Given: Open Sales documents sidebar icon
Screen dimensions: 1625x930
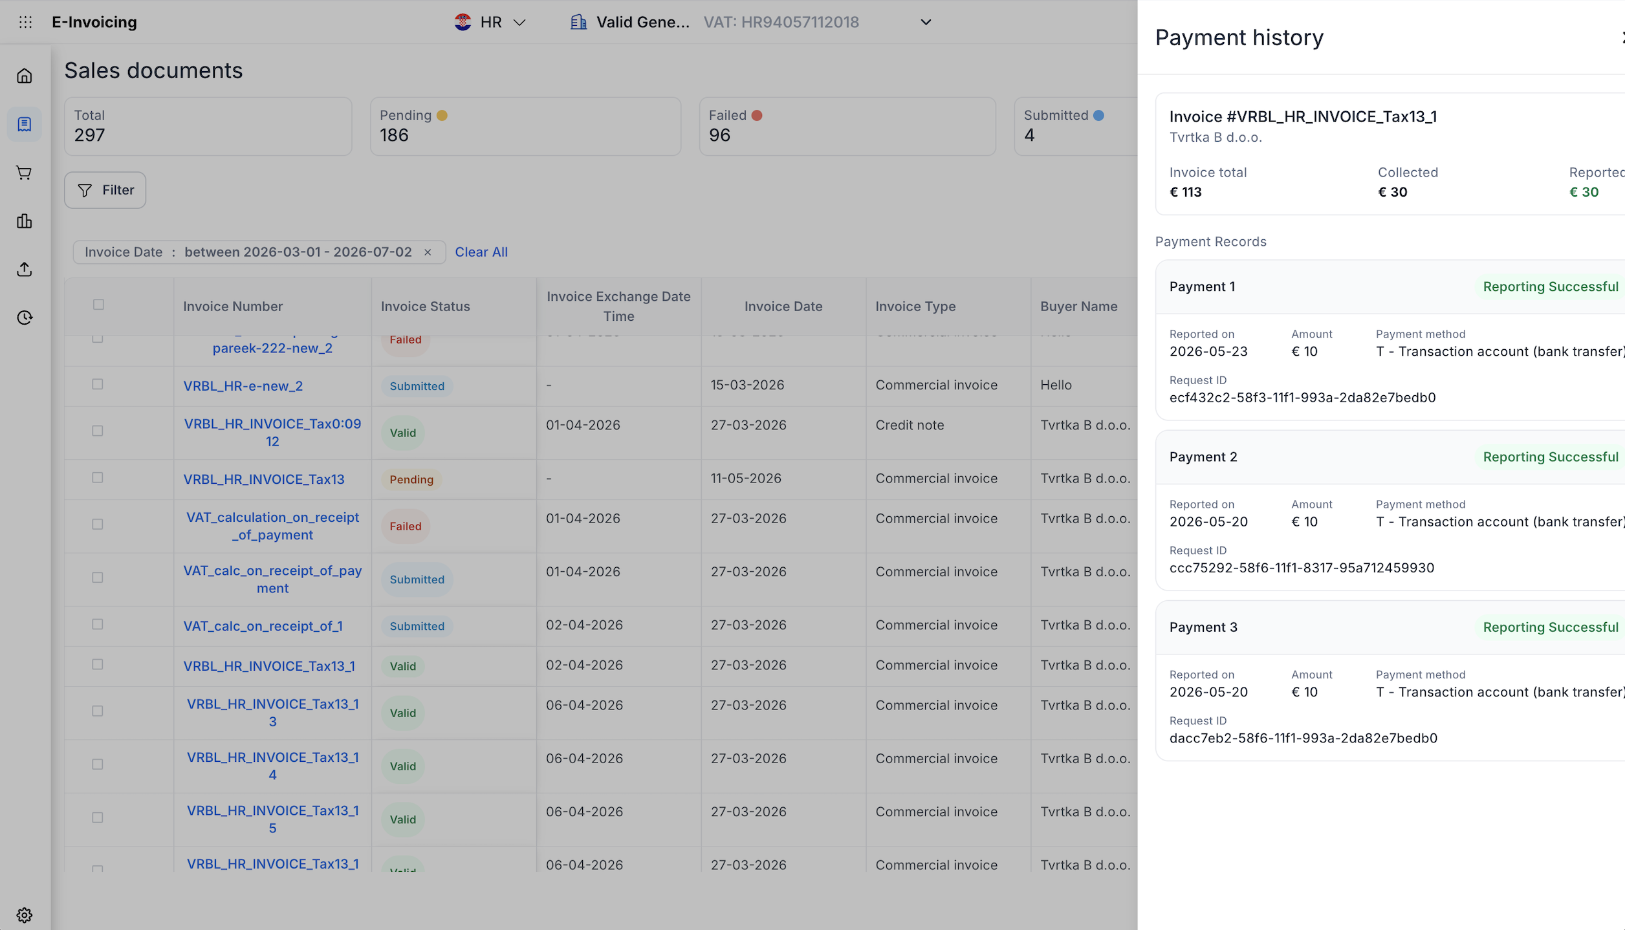Looking at the screenshot, I should pyautogui.click(x=25, y=124).
